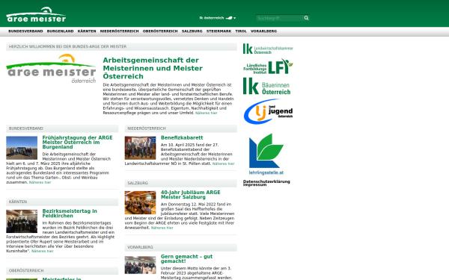Click the lehrlingsstelle.at logo
This screenshot has height=280, width=449.
click(266, 155)
